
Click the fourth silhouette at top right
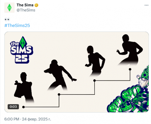[130, 50]
